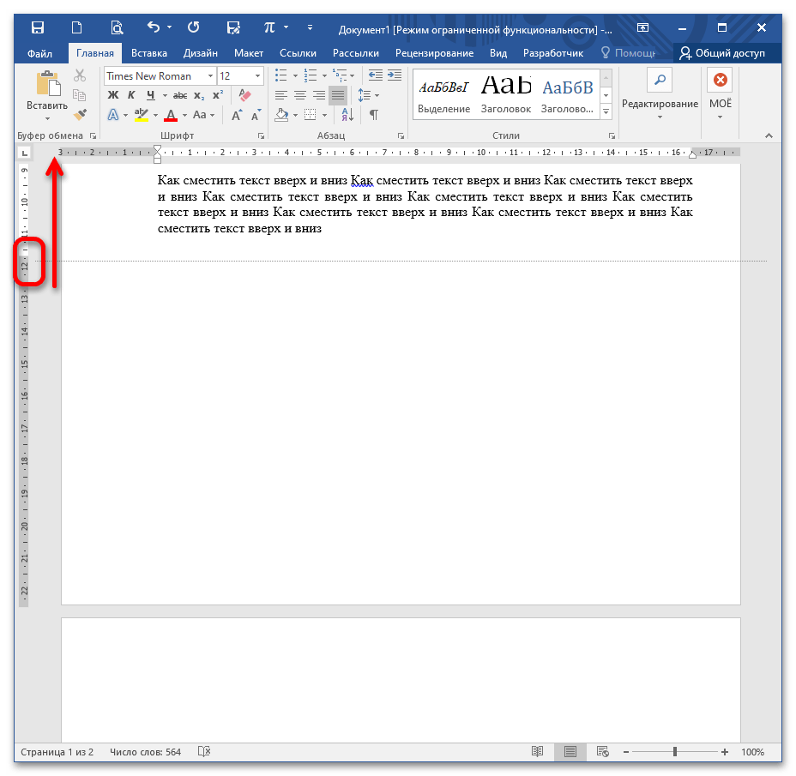Click the Общий доступ button
796x776 pixels.
pos(721,53)
